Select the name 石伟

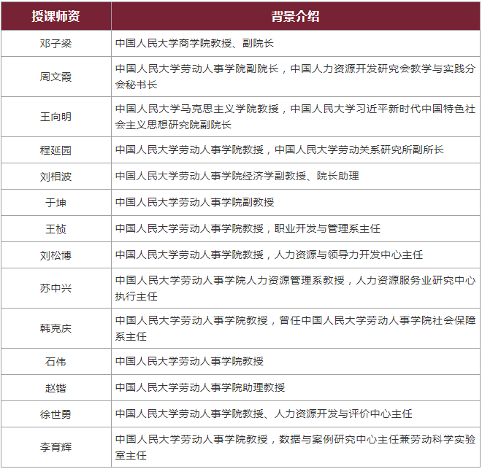click(x=56, y=362)
